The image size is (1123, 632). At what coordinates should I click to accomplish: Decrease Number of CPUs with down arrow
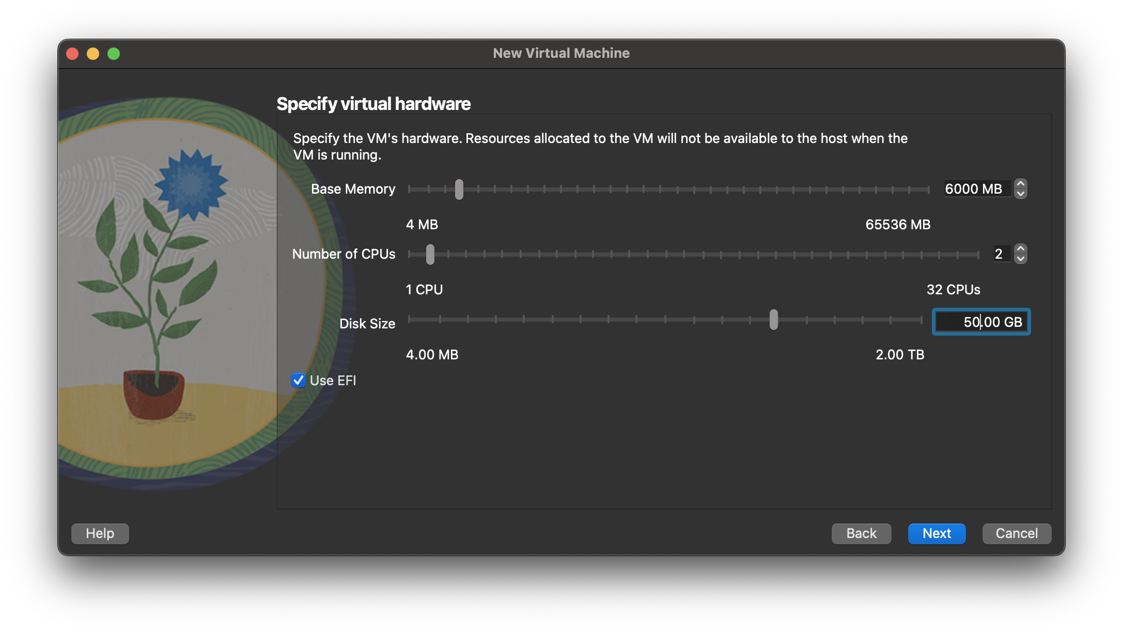[x=1020, y=259]
